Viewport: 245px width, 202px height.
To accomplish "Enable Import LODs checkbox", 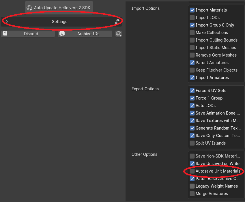I will [x=192, y=18].
